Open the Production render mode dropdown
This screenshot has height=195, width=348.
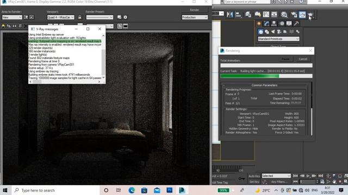(x=195, y=17)
